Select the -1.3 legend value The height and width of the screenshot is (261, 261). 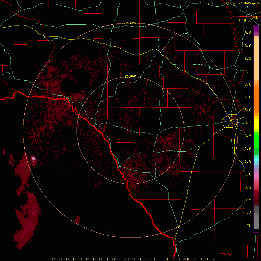[247, 213]
